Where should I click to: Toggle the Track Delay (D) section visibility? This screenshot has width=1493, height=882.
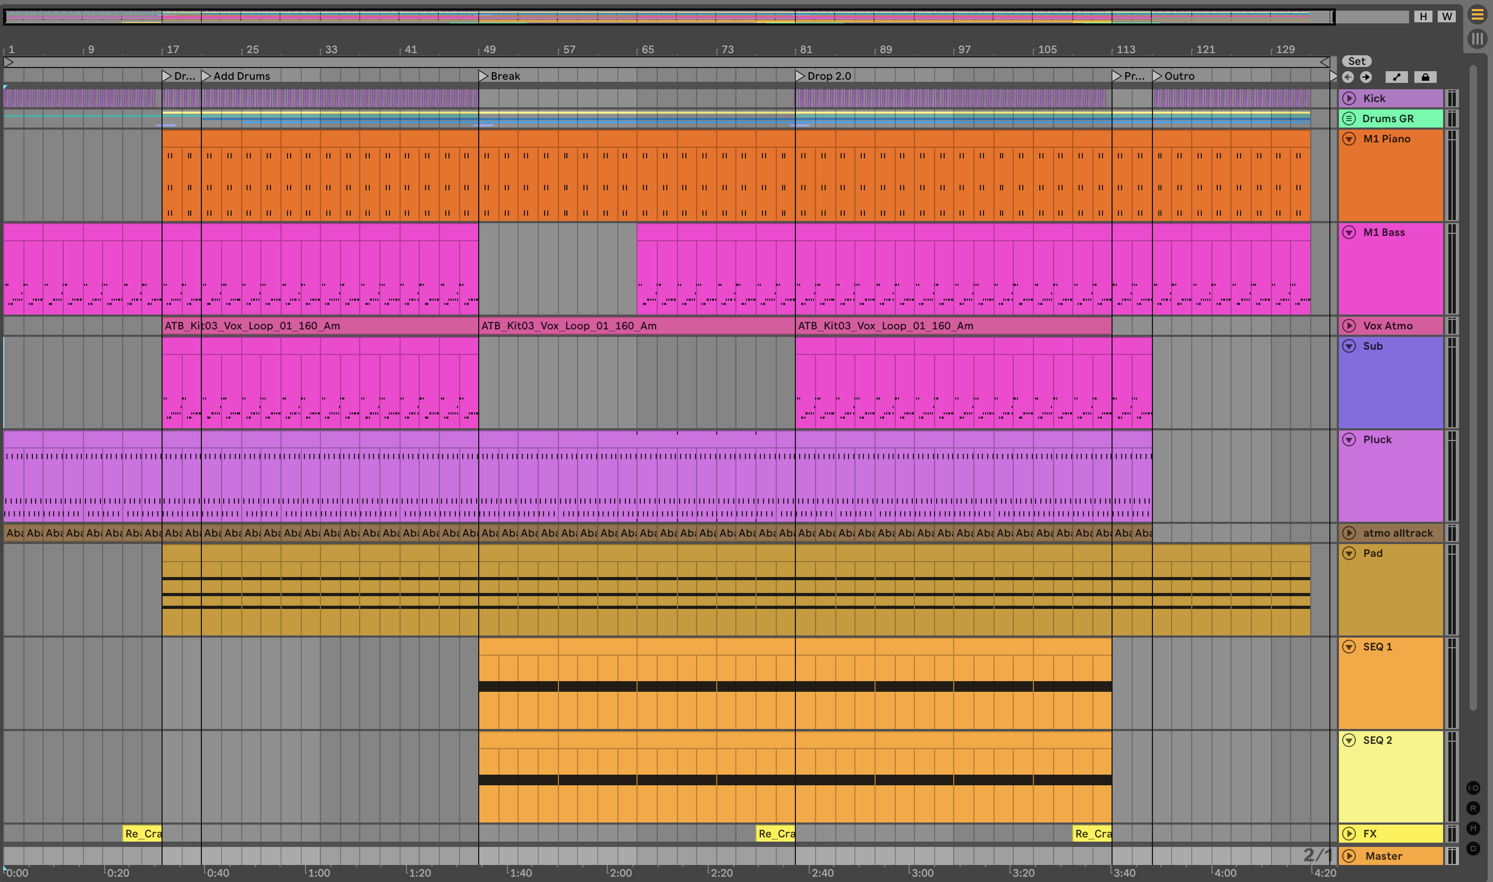pos(1473,849)
